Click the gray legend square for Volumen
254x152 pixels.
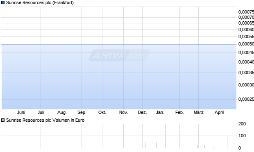3,120
